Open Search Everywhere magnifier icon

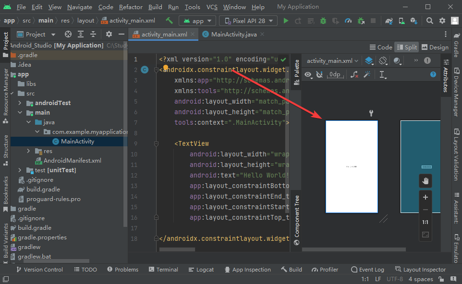tap(430, 21)
